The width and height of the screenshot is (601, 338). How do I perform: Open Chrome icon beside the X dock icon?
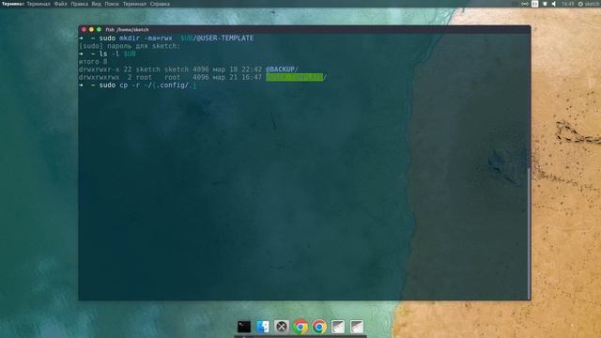tap(300, 327)
